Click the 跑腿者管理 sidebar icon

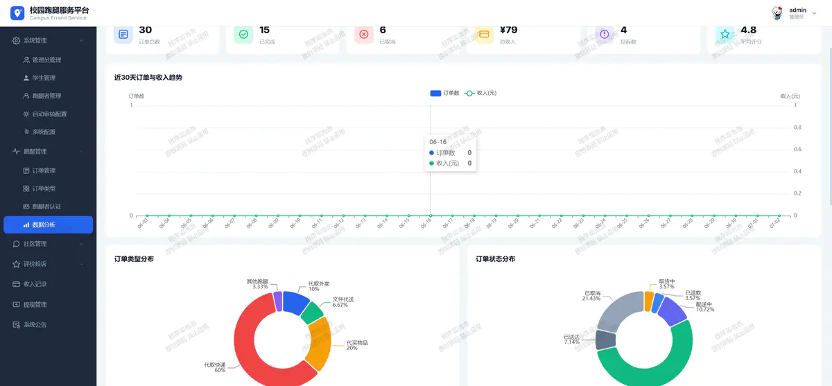coord(26,96)
